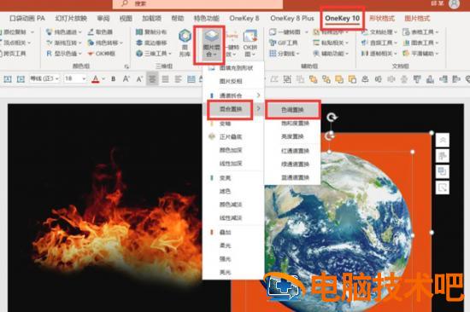Open the 图片混合 picture blend dropdown

(211, 44)
